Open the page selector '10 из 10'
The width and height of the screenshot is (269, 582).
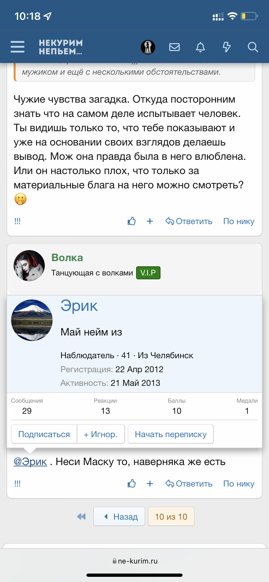tap(171, 516)
